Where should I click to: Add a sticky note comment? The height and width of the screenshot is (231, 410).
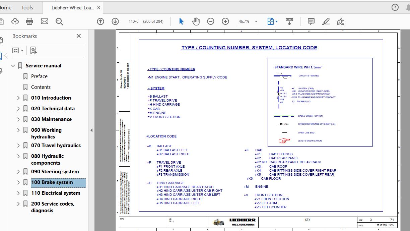coord(311,21)
